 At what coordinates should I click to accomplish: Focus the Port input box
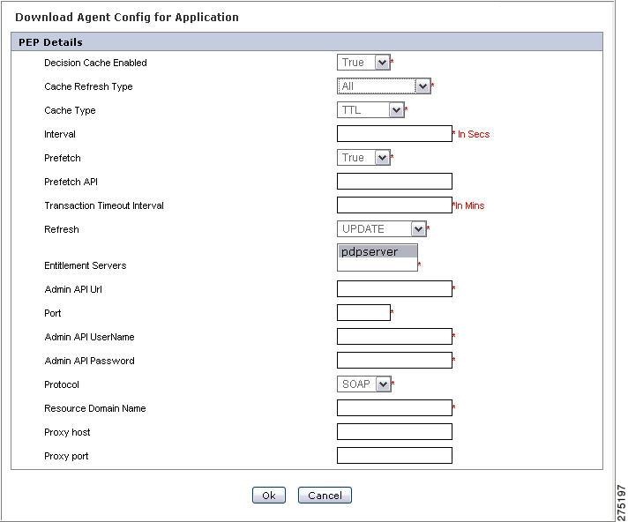pyautogui.click(x=363, y=313)
